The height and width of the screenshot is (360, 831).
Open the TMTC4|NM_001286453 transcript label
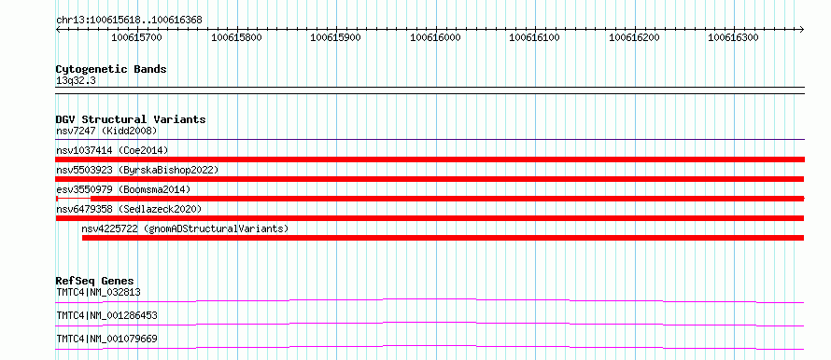pyautogui.click(x=106, y=315)
